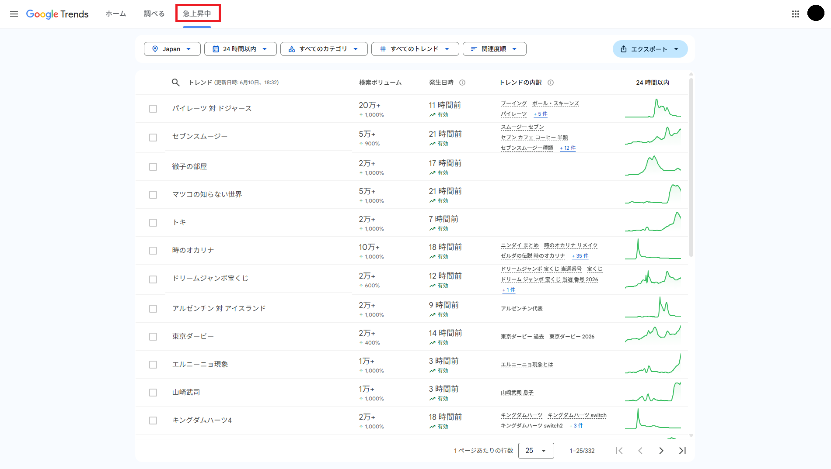831x469 pixels.
Task: Show +3件 more for キングダムハーツ4
Action: click(x=576, y=426)
